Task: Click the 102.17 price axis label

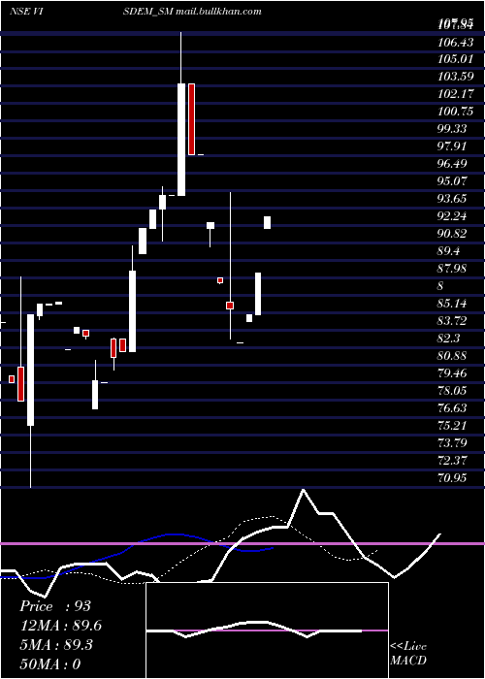Action: tap(456, 94)
